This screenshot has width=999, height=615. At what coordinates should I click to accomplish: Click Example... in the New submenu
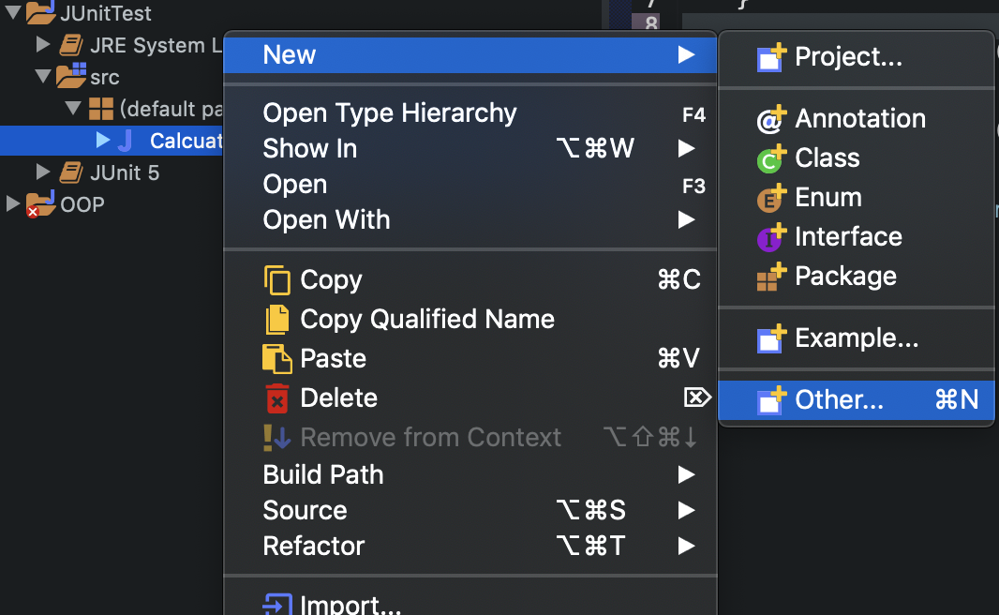pos(857,338)
